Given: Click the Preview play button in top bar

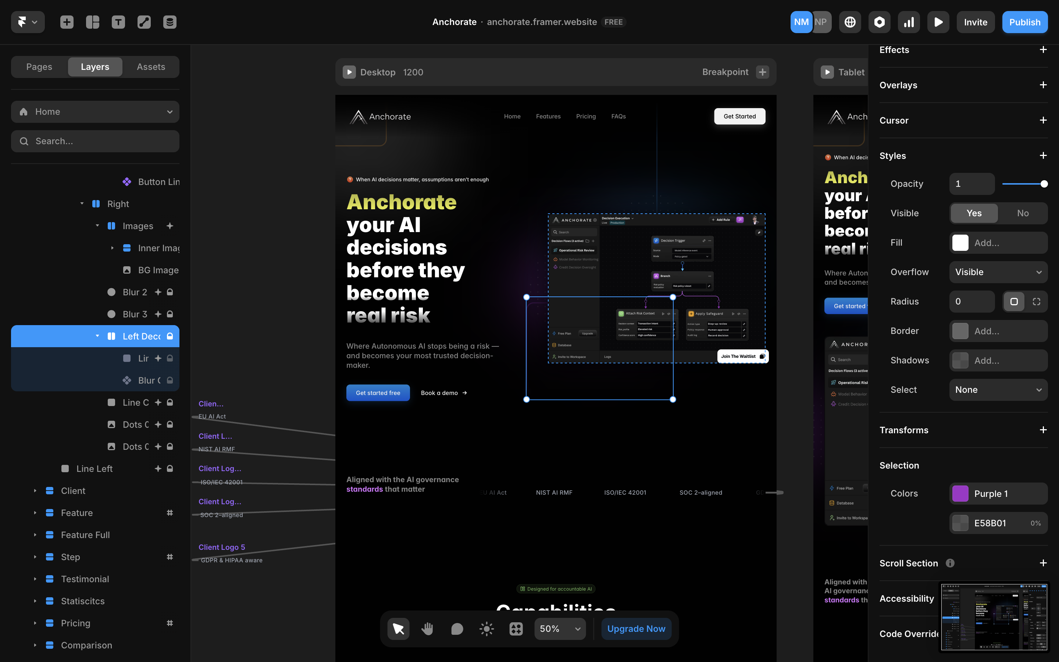Looking at the screenshot, I should 938,22.
